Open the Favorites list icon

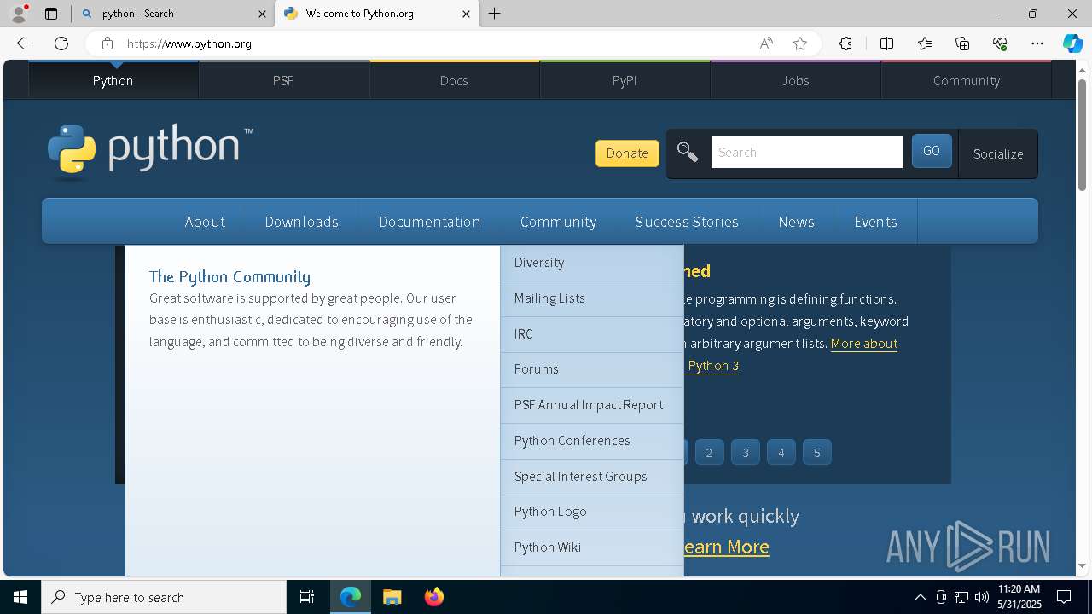(925, 43)
